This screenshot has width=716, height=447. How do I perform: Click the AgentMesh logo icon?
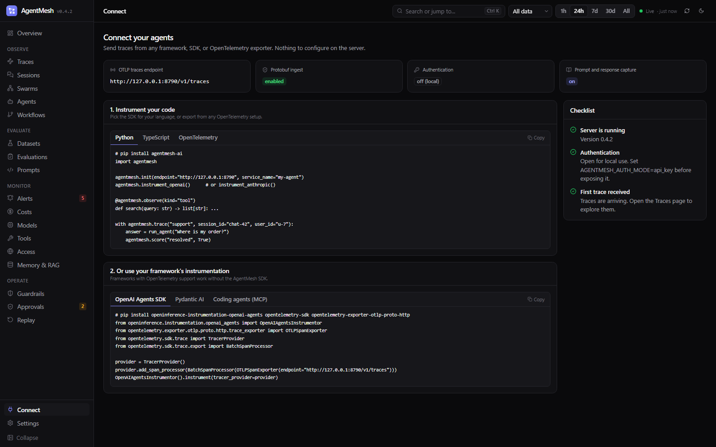pos(12,11)
